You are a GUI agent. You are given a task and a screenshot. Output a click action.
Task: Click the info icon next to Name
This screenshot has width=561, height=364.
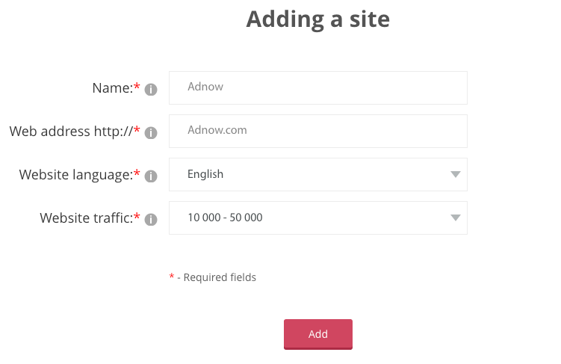(151, 90)
